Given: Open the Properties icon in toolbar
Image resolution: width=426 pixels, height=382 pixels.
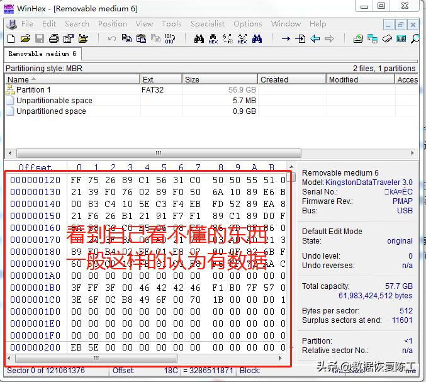Looking at the screenshot, I should point(69,38).
